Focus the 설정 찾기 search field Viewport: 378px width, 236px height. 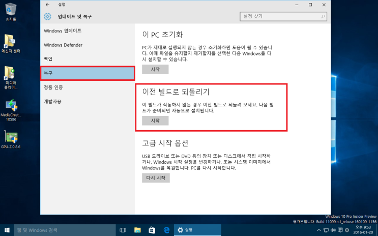[283, 16]
